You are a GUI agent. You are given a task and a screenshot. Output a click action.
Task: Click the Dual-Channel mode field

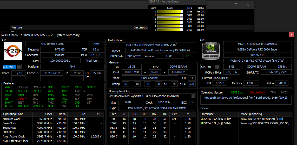click(150, 78)
